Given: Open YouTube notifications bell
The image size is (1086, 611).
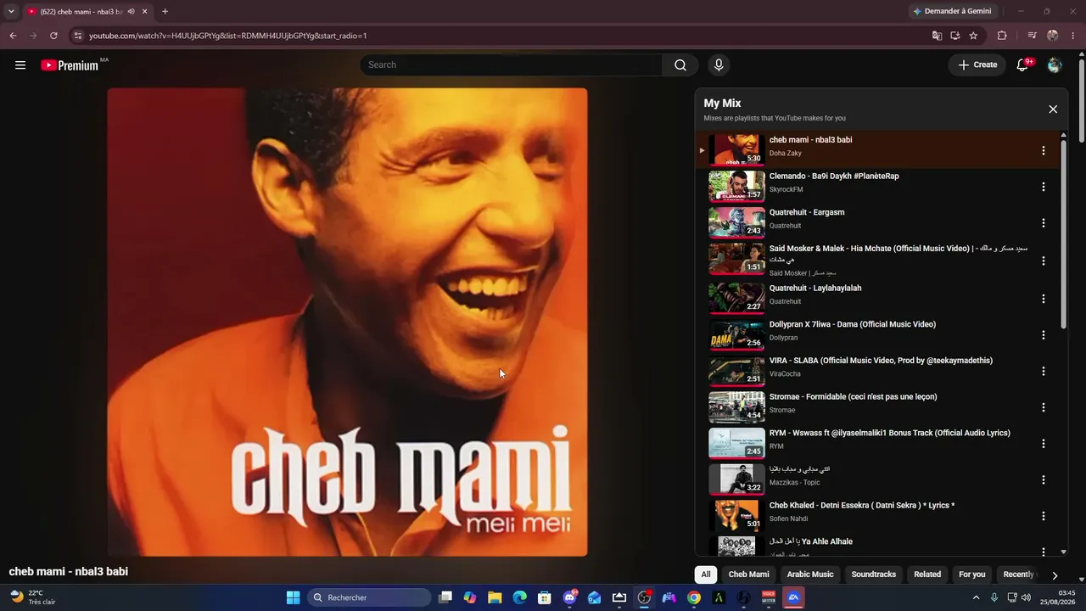Looking at the screenshot, I should coord(1022,65).
